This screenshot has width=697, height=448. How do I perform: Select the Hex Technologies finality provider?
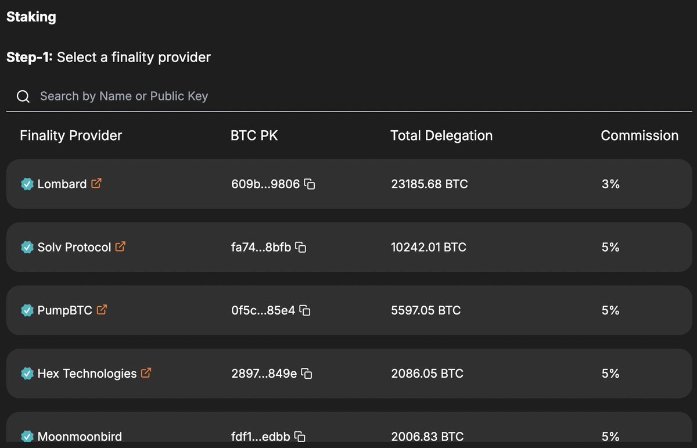coord(349,374)
